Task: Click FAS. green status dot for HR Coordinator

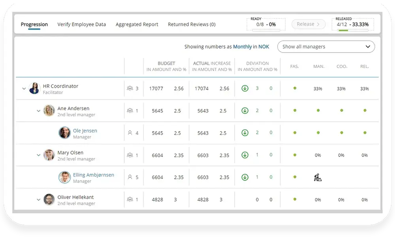Action: tap(295, 88)
